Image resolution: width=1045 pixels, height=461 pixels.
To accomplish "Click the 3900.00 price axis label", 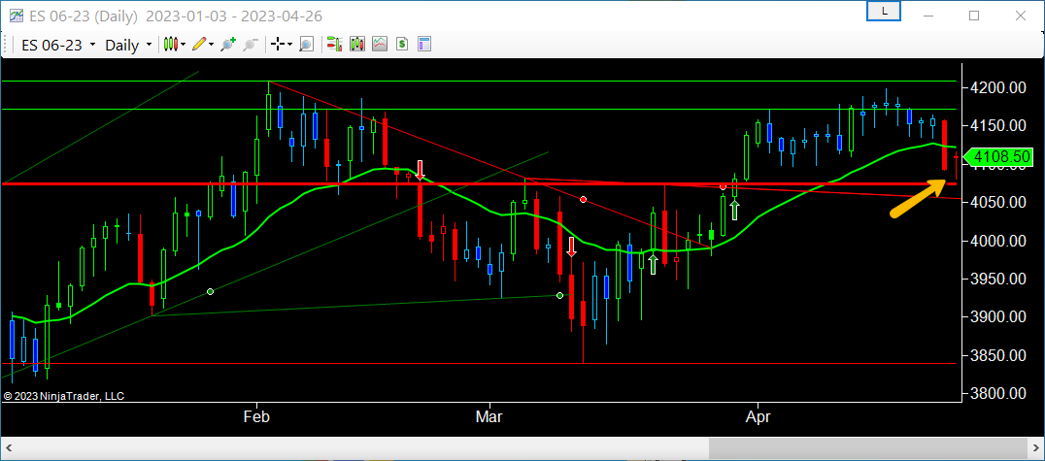I will point(996,317).
